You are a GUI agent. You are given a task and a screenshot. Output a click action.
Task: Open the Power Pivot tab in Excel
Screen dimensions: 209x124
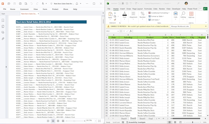[192, 9]
